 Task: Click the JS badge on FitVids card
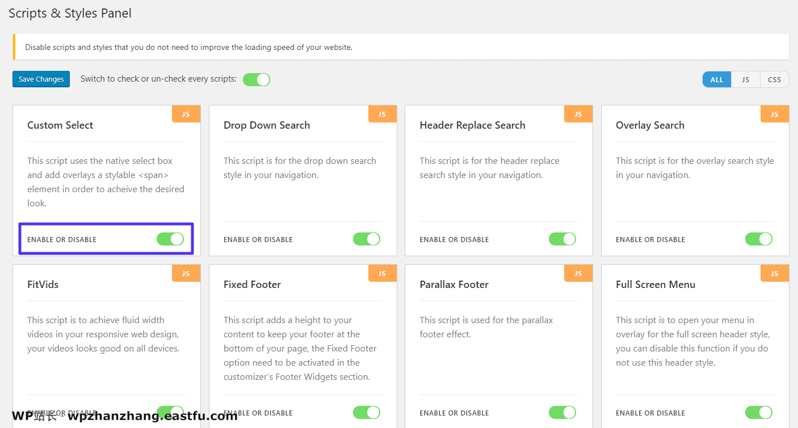pyautogui.click(x=186, y=273)
